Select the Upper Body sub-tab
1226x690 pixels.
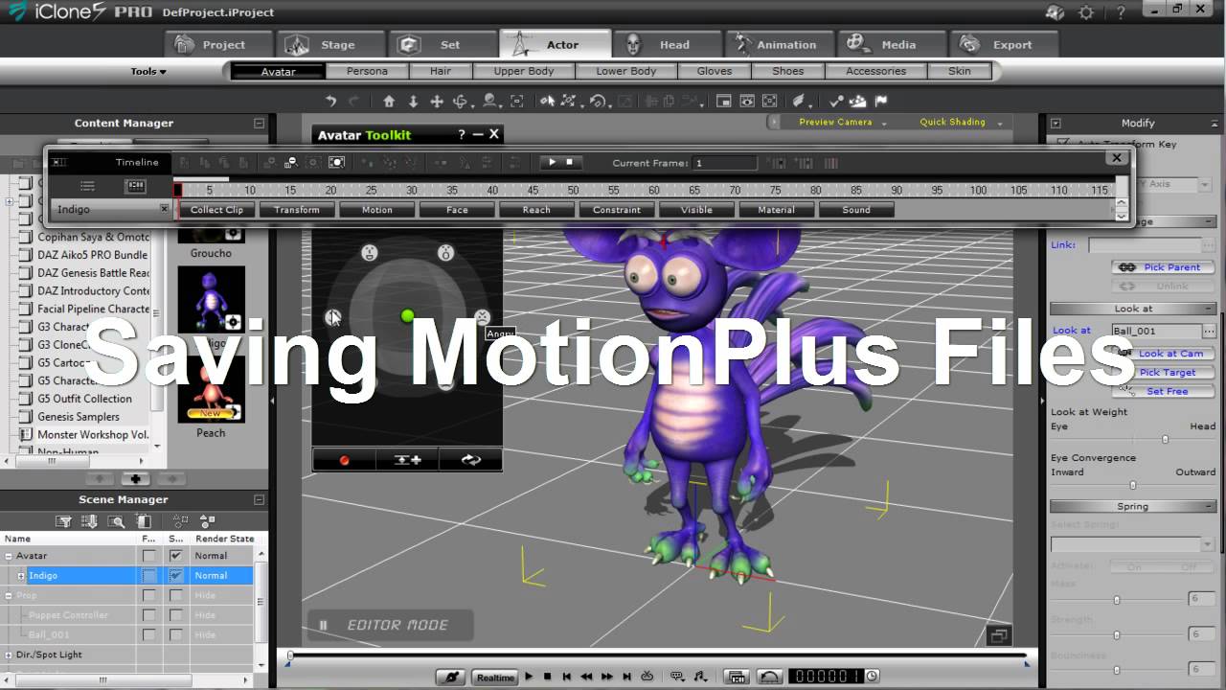tap(523, 71)
